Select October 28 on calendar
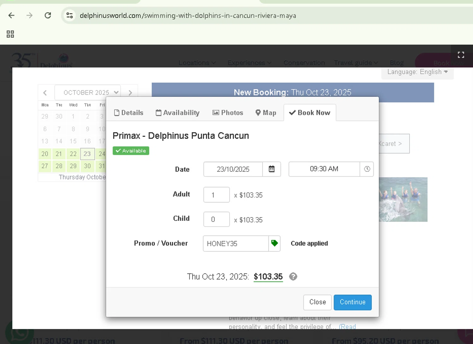Viewport: 473px width, 344px height. [x=59, y=166]
